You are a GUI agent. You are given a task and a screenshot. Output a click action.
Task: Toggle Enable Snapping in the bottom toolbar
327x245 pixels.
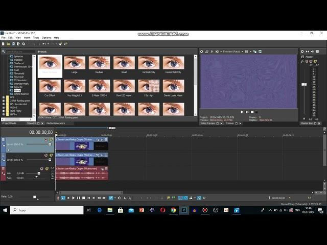tap(180, 198)
